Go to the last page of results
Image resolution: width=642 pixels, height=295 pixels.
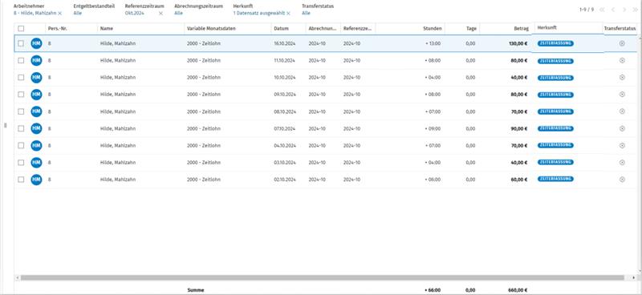coord(636,10)
